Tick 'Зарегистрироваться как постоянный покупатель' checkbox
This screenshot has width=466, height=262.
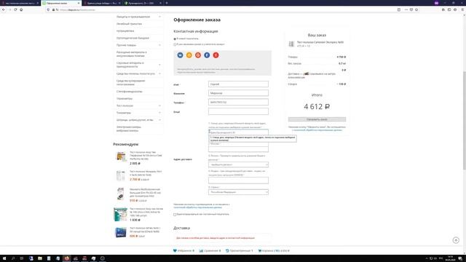point(175,215)
